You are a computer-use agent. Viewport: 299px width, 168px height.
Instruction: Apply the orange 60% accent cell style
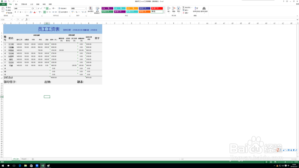pyautogui.click(x=132, y=8)
